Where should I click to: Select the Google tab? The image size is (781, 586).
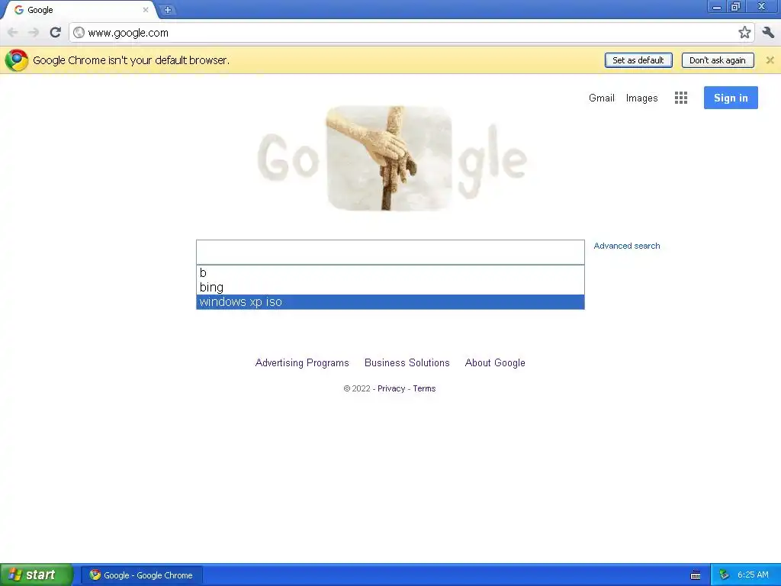pos(79,9)
